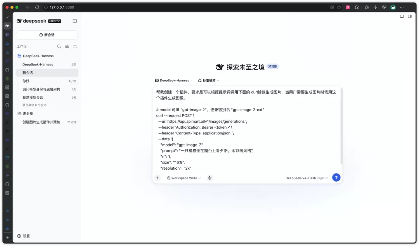Open browser downloads
This screenshot has width=419, height=246.
376,7
